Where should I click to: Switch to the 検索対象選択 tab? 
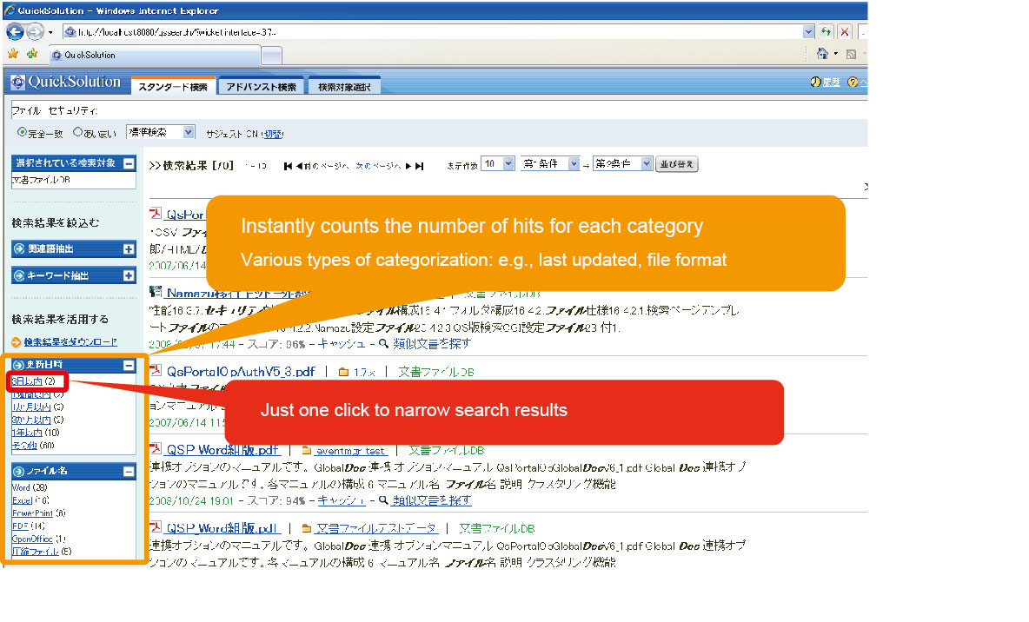[344, 87]
